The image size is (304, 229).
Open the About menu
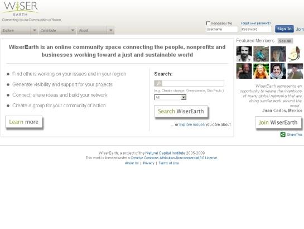tap(92, 30)
